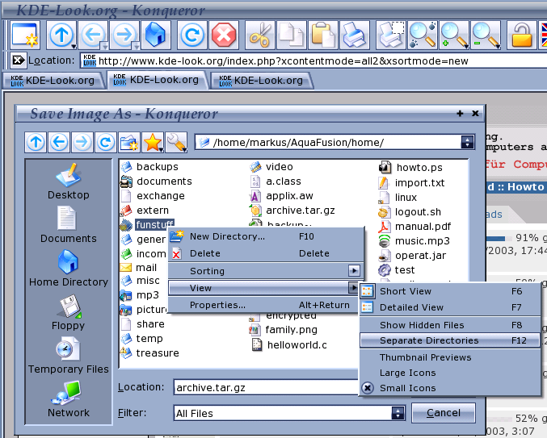Viewport: 547px width, 438px height.
Task: Click Back arrow in Save Image dialog
Action: (59, 142)
